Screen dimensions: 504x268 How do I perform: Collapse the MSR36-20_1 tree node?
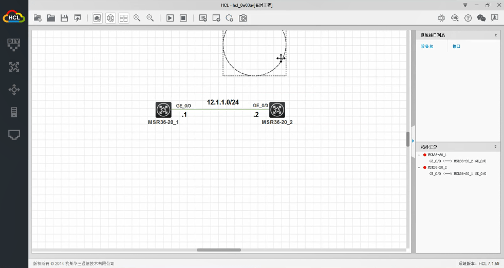[419, 155]
